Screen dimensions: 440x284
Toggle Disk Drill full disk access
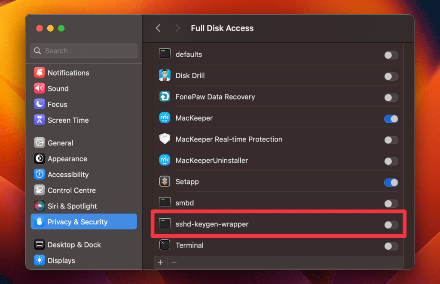(391, 76)
